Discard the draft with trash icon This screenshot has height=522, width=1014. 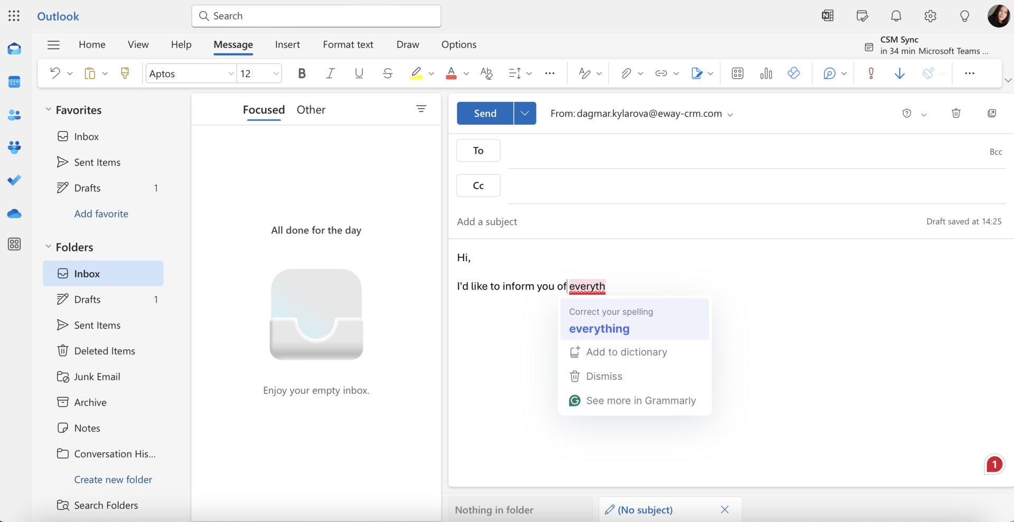pos(956,113)
